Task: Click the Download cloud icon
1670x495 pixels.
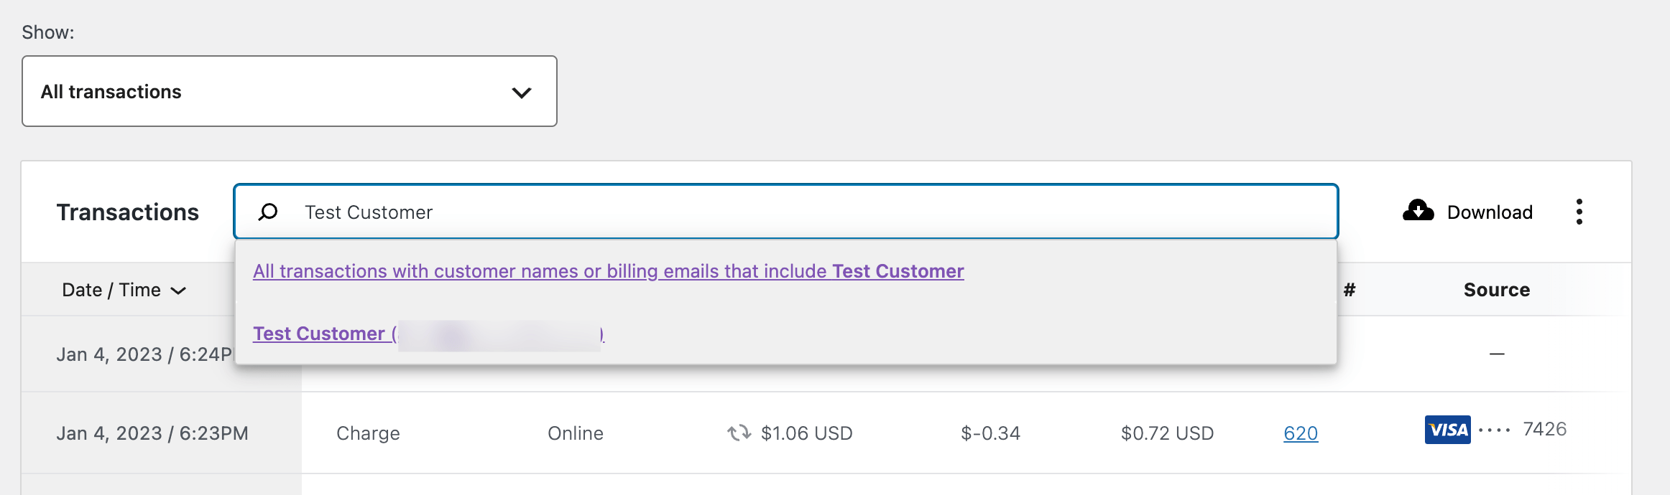Action: coord(1418,211)
